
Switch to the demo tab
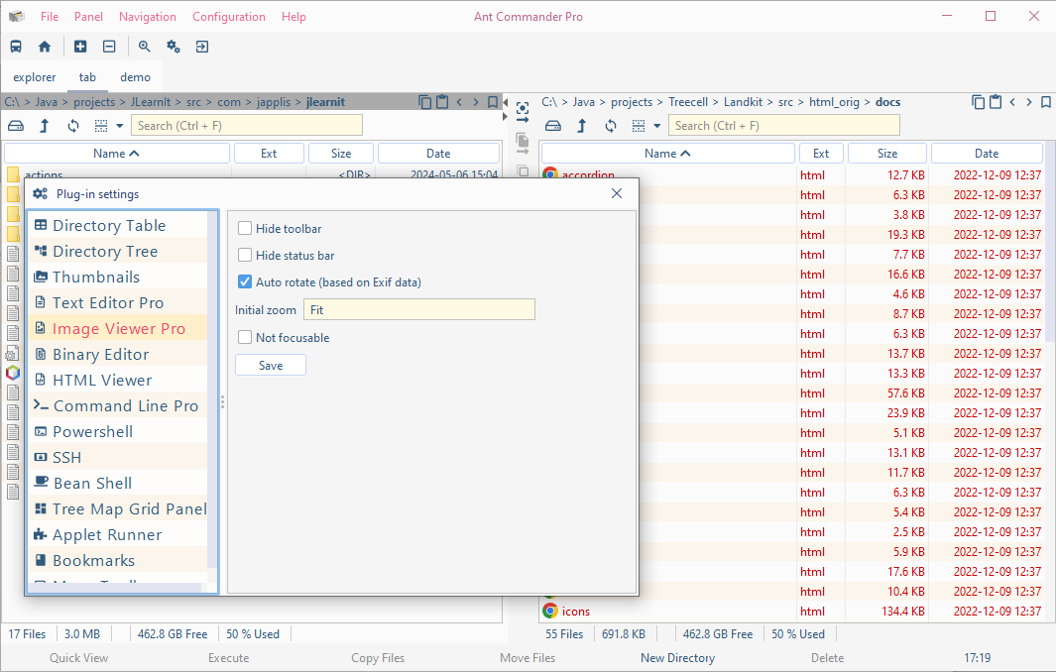click(136, 77)
